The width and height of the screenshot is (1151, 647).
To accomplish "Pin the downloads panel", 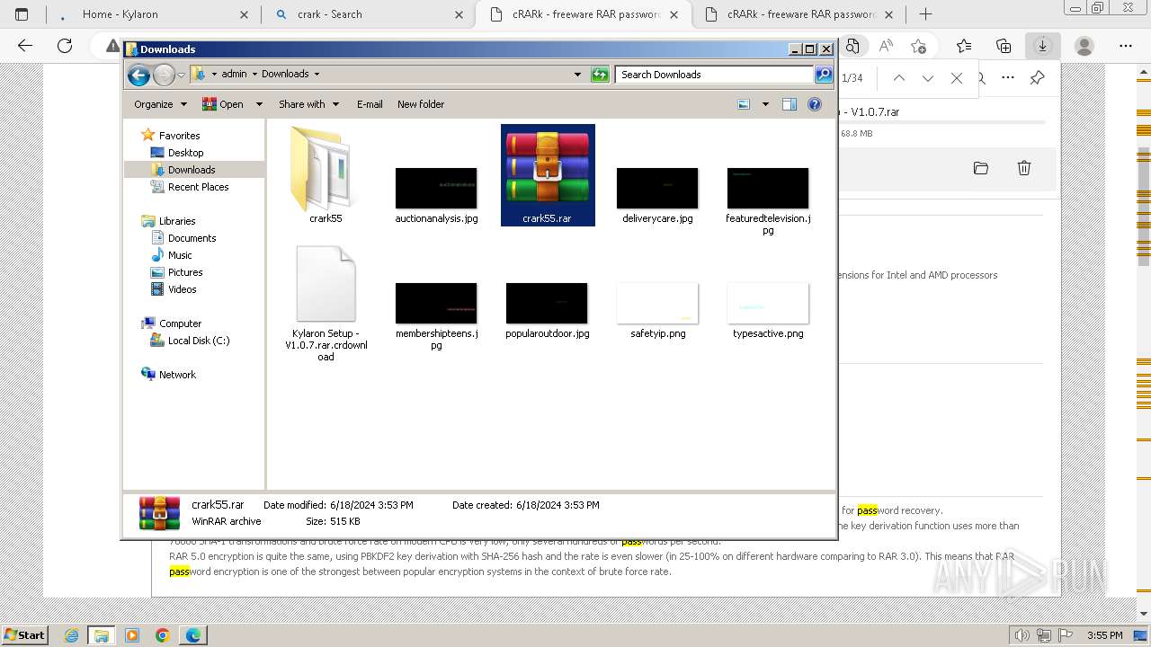I will (x=1037, y=78).
